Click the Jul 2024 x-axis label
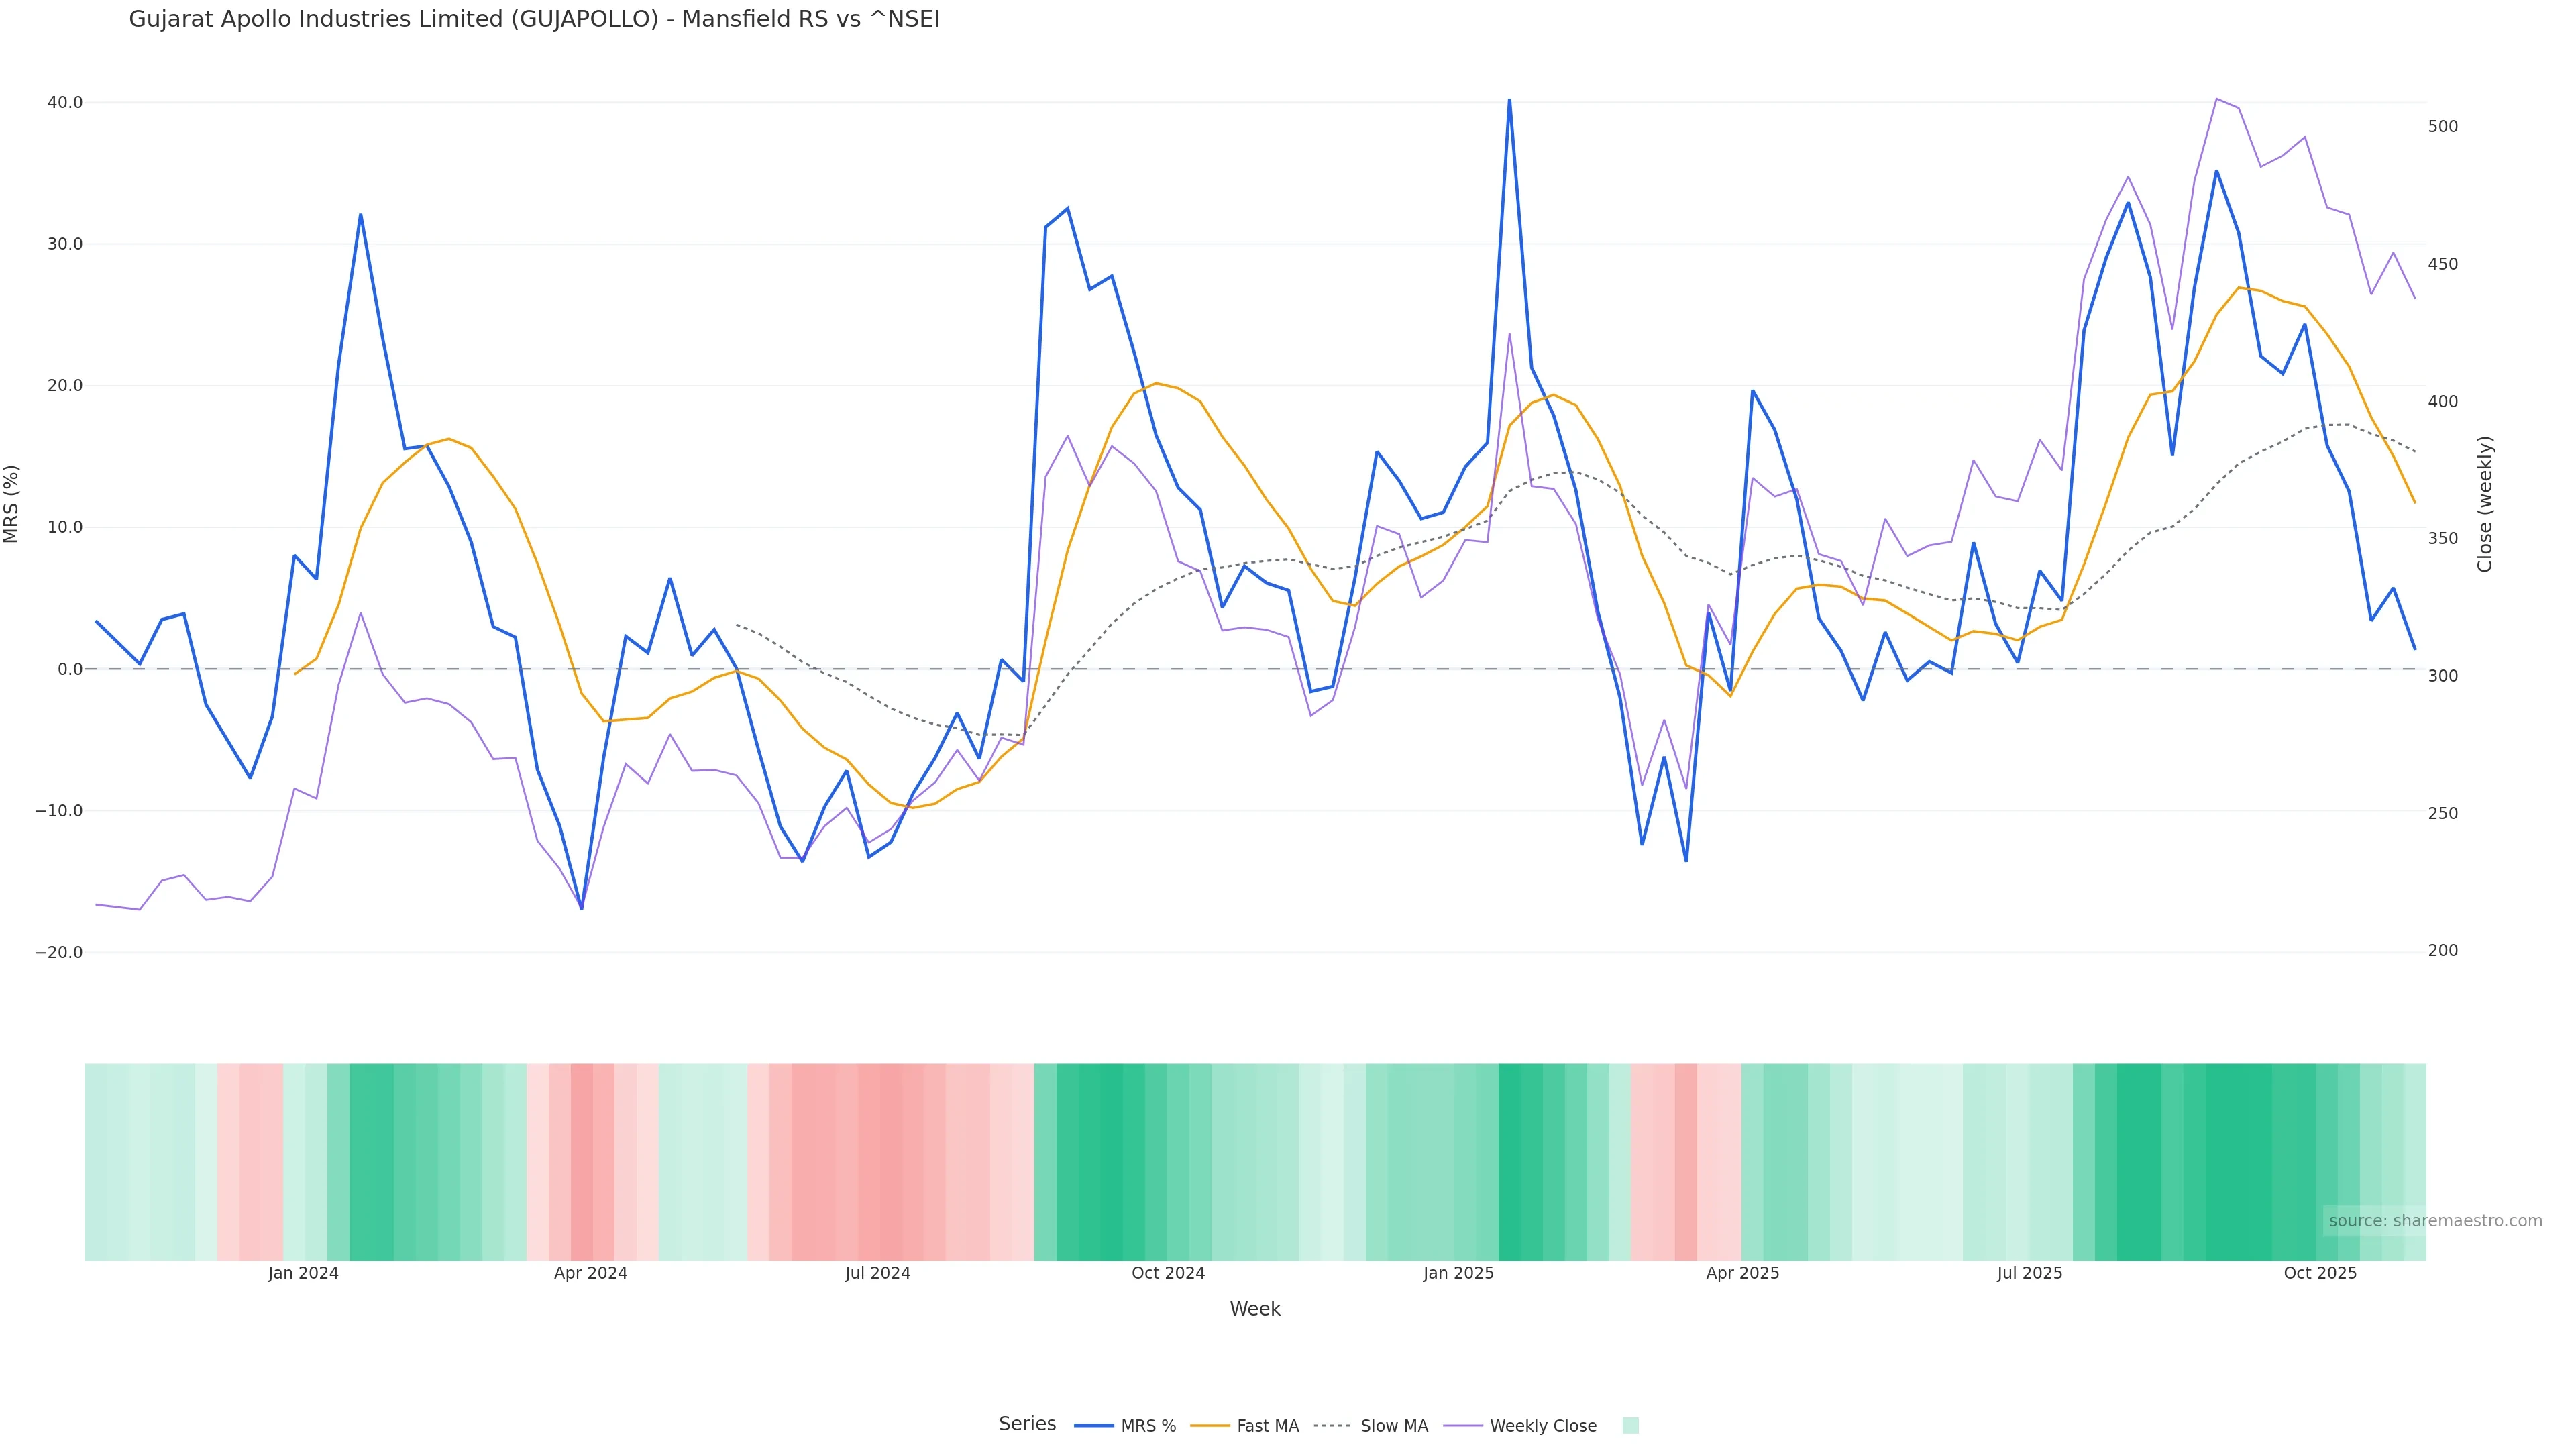The image size is (2576, 1449). point(877,1273)
